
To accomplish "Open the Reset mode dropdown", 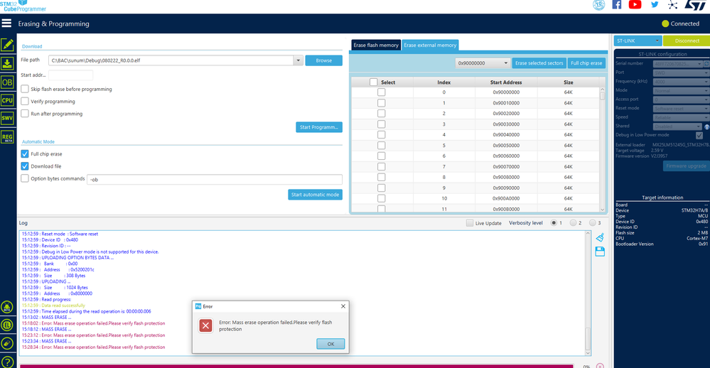I will coord(681,108).
